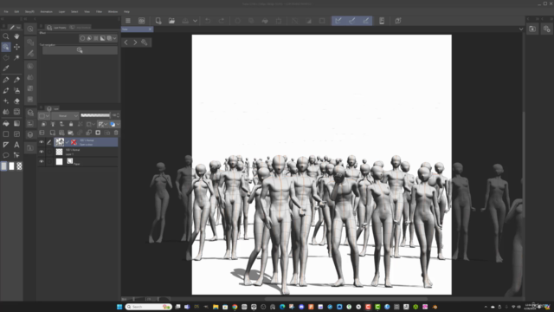Expand the canvas tab list chevron
This screenshot has width=554, height=312.
521,29
